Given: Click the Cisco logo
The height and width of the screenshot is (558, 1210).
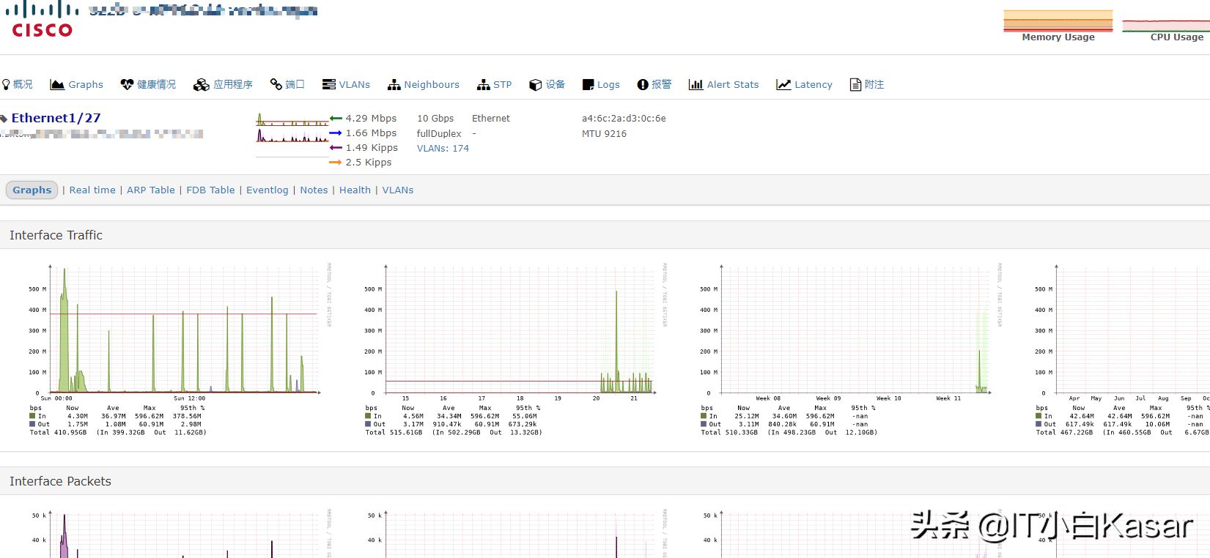Looking at the screenshot, I should (43, 19).
